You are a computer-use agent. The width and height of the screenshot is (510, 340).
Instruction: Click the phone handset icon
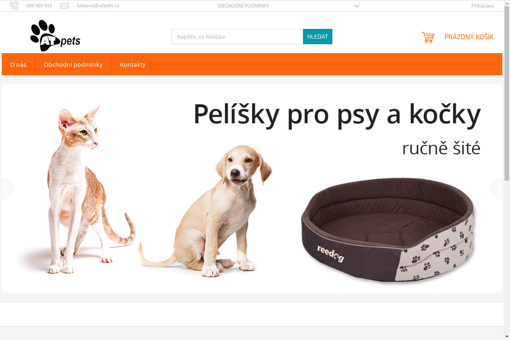click(14, 6)
